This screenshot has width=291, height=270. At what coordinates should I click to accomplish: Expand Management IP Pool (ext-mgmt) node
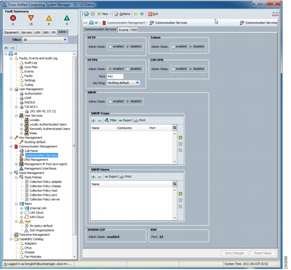(x=16, y=164)
